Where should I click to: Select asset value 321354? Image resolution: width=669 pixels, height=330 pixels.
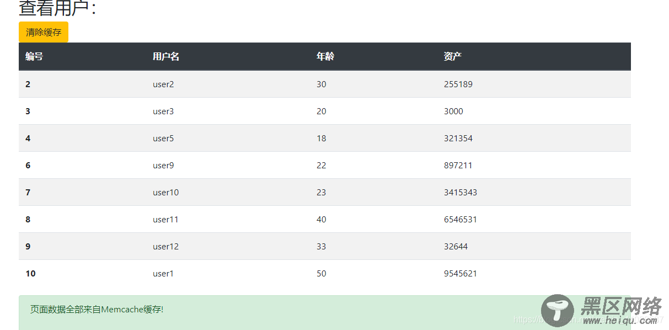click(x=458, y=139)
